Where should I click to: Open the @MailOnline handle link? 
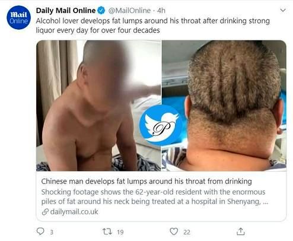(129, 11)
